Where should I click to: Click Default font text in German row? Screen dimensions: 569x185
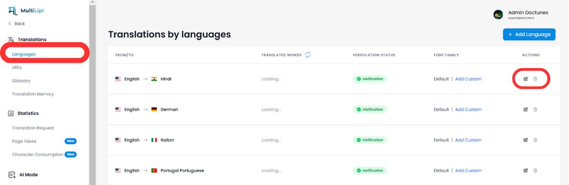tap(441, 110)
